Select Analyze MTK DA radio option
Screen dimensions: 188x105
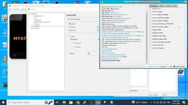tap(151, 45)
